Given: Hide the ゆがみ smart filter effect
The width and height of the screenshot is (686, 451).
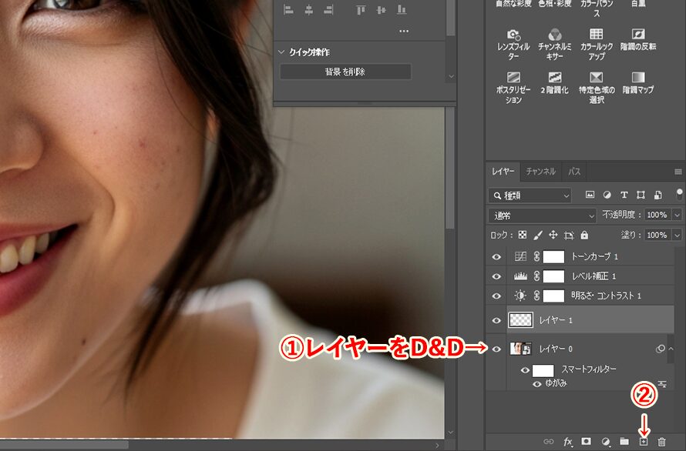Looking at the screenshot, I should pos(537,383).
